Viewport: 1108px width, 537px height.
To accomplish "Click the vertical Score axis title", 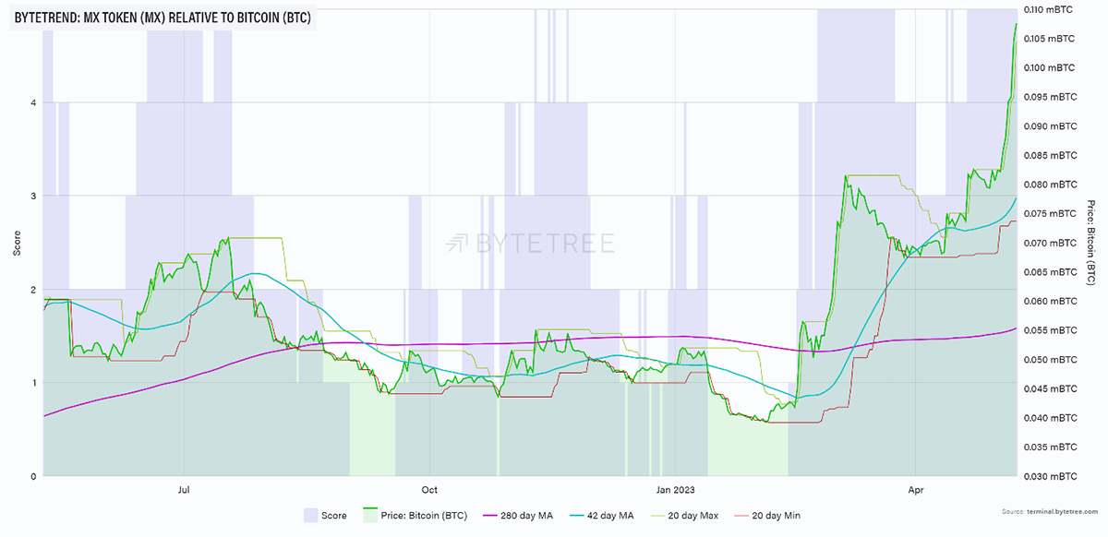I will (x=16, y=244).
